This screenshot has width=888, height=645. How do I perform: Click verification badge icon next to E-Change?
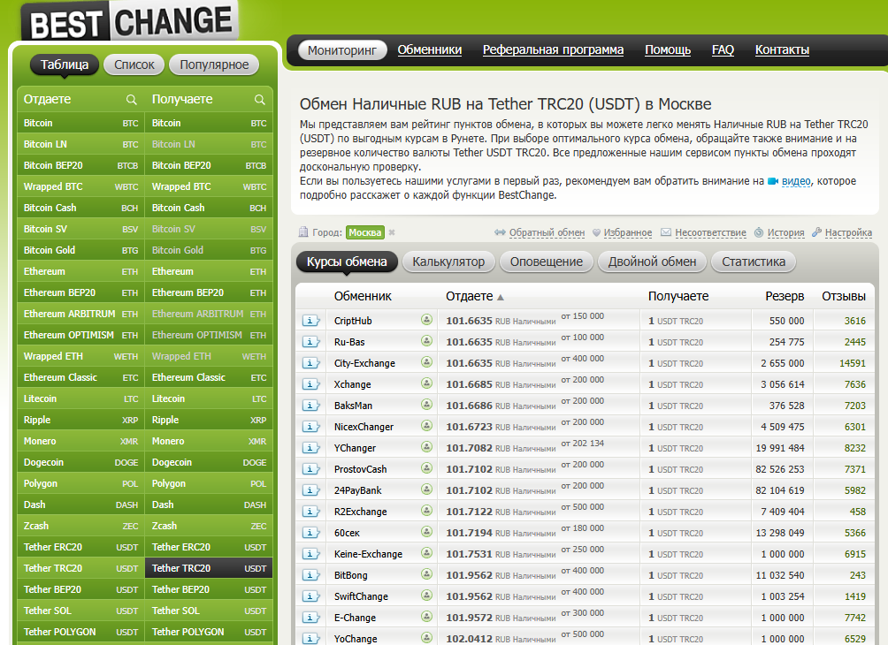point(427,617)
